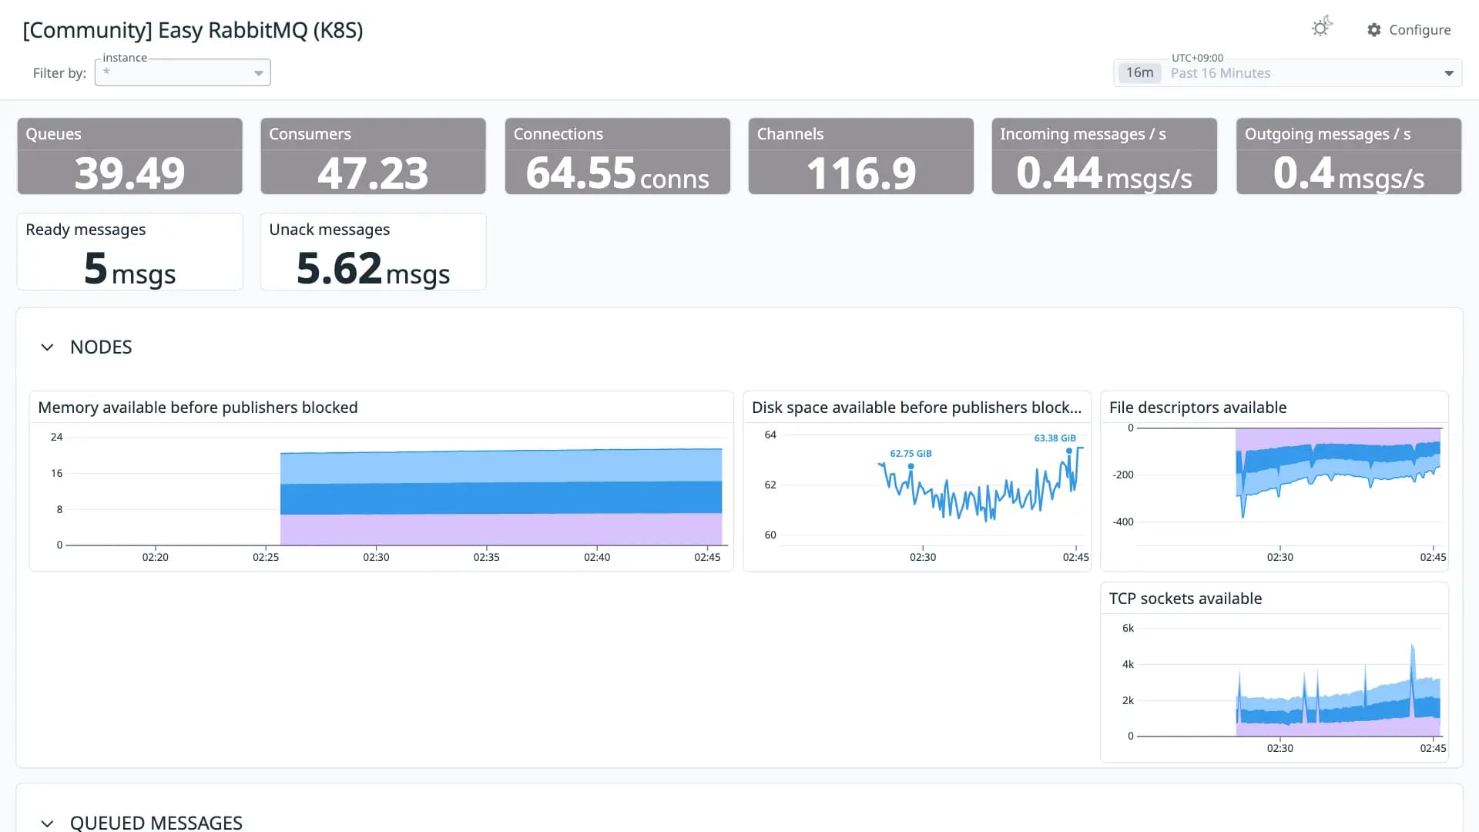
Task: Click the UTC+09:00 timezone label
Action: coord(1197,58)
